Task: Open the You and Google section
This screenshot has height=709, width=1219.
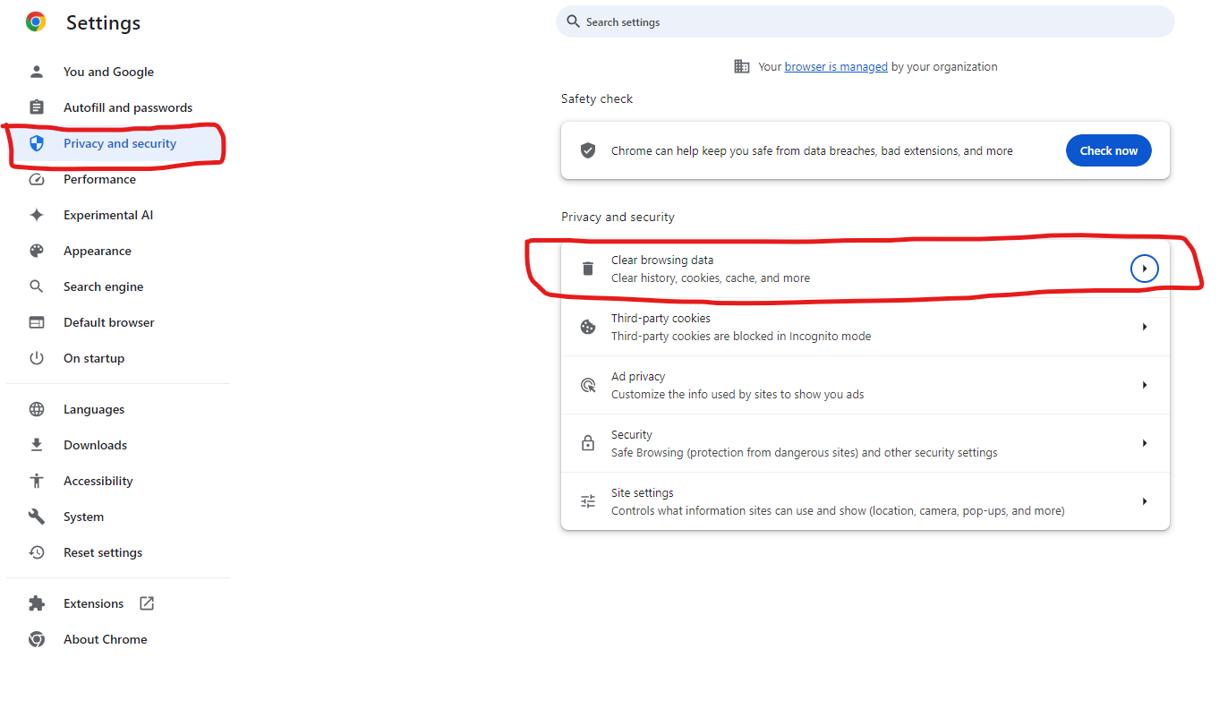Action: tap(108, 72)
